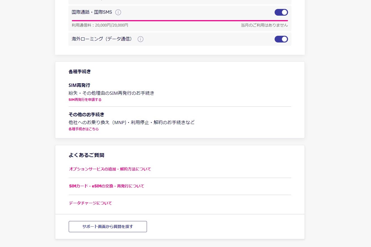Click the 各種手続き section heading
Image resolution: width=371 pixels, height=247 pixels.
(x=80, y=72)
